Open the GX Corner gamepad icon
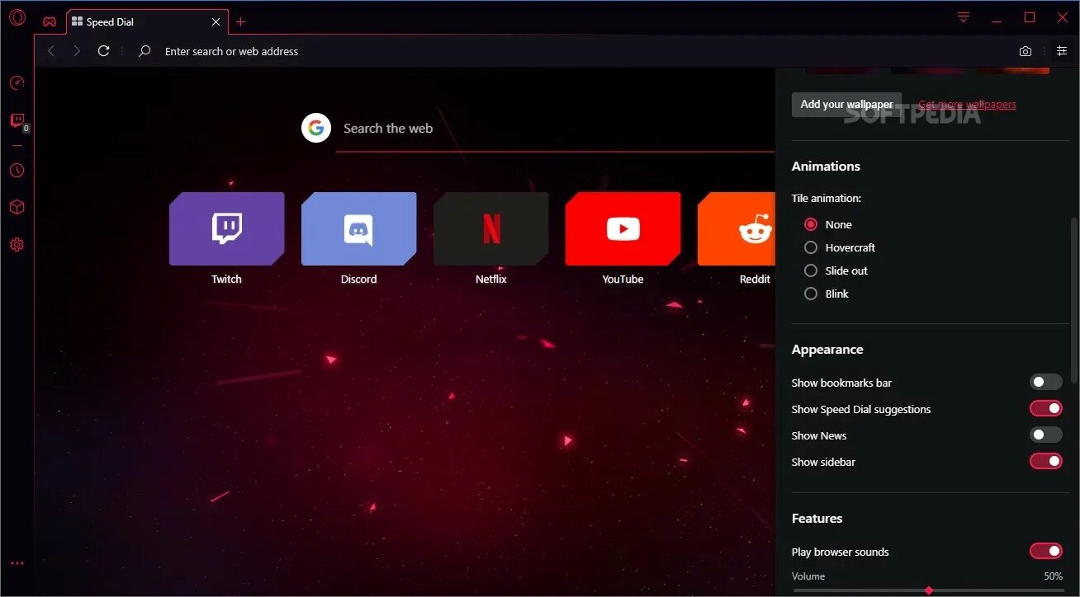 pos(50,22)
